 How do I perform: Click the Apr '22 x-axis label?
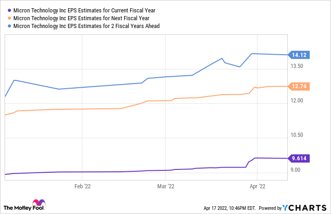tap(257, 186)
